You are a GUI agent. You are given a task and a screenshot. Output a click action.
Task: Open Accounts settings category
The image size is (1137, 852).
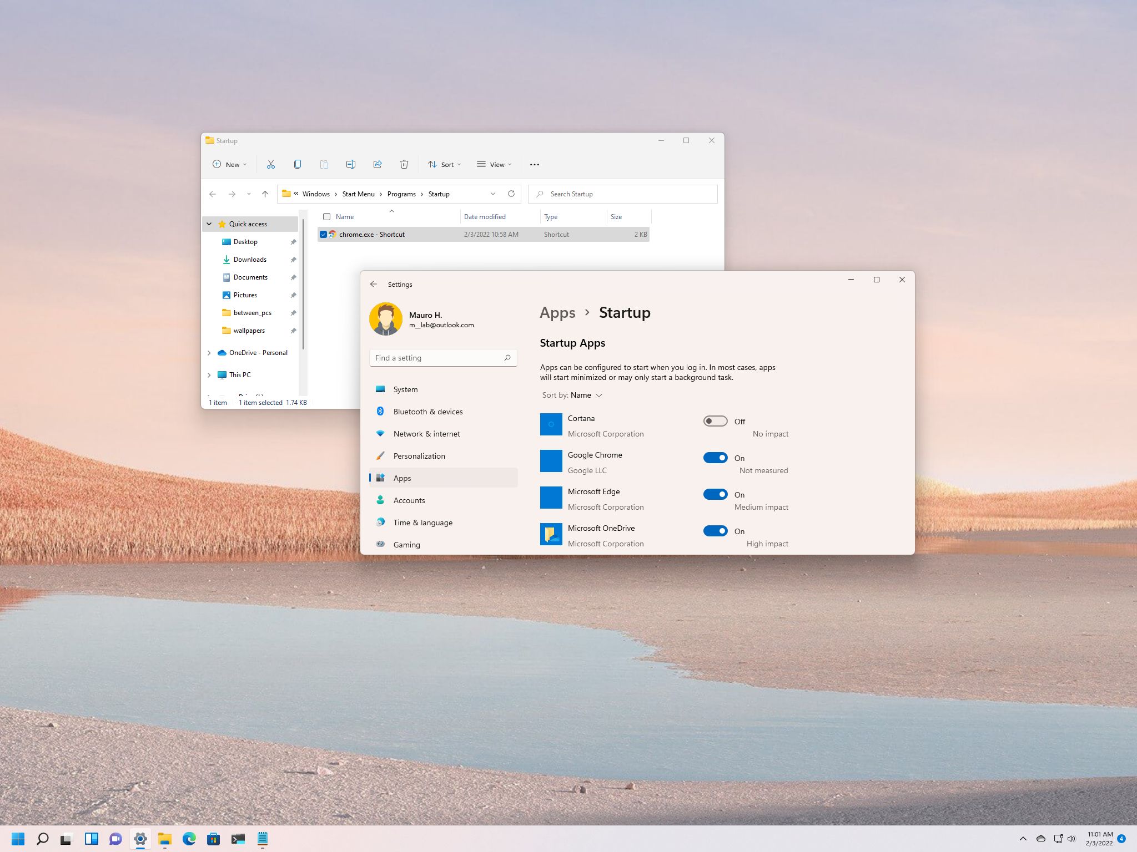point(444,500)
